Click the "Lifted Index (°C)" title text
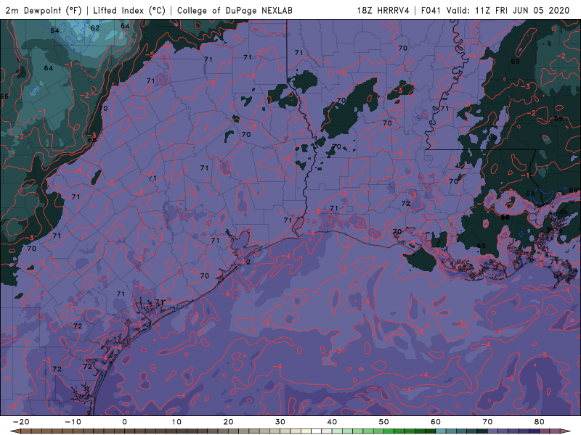Viewport: 581px width, 435px height. 129,11
